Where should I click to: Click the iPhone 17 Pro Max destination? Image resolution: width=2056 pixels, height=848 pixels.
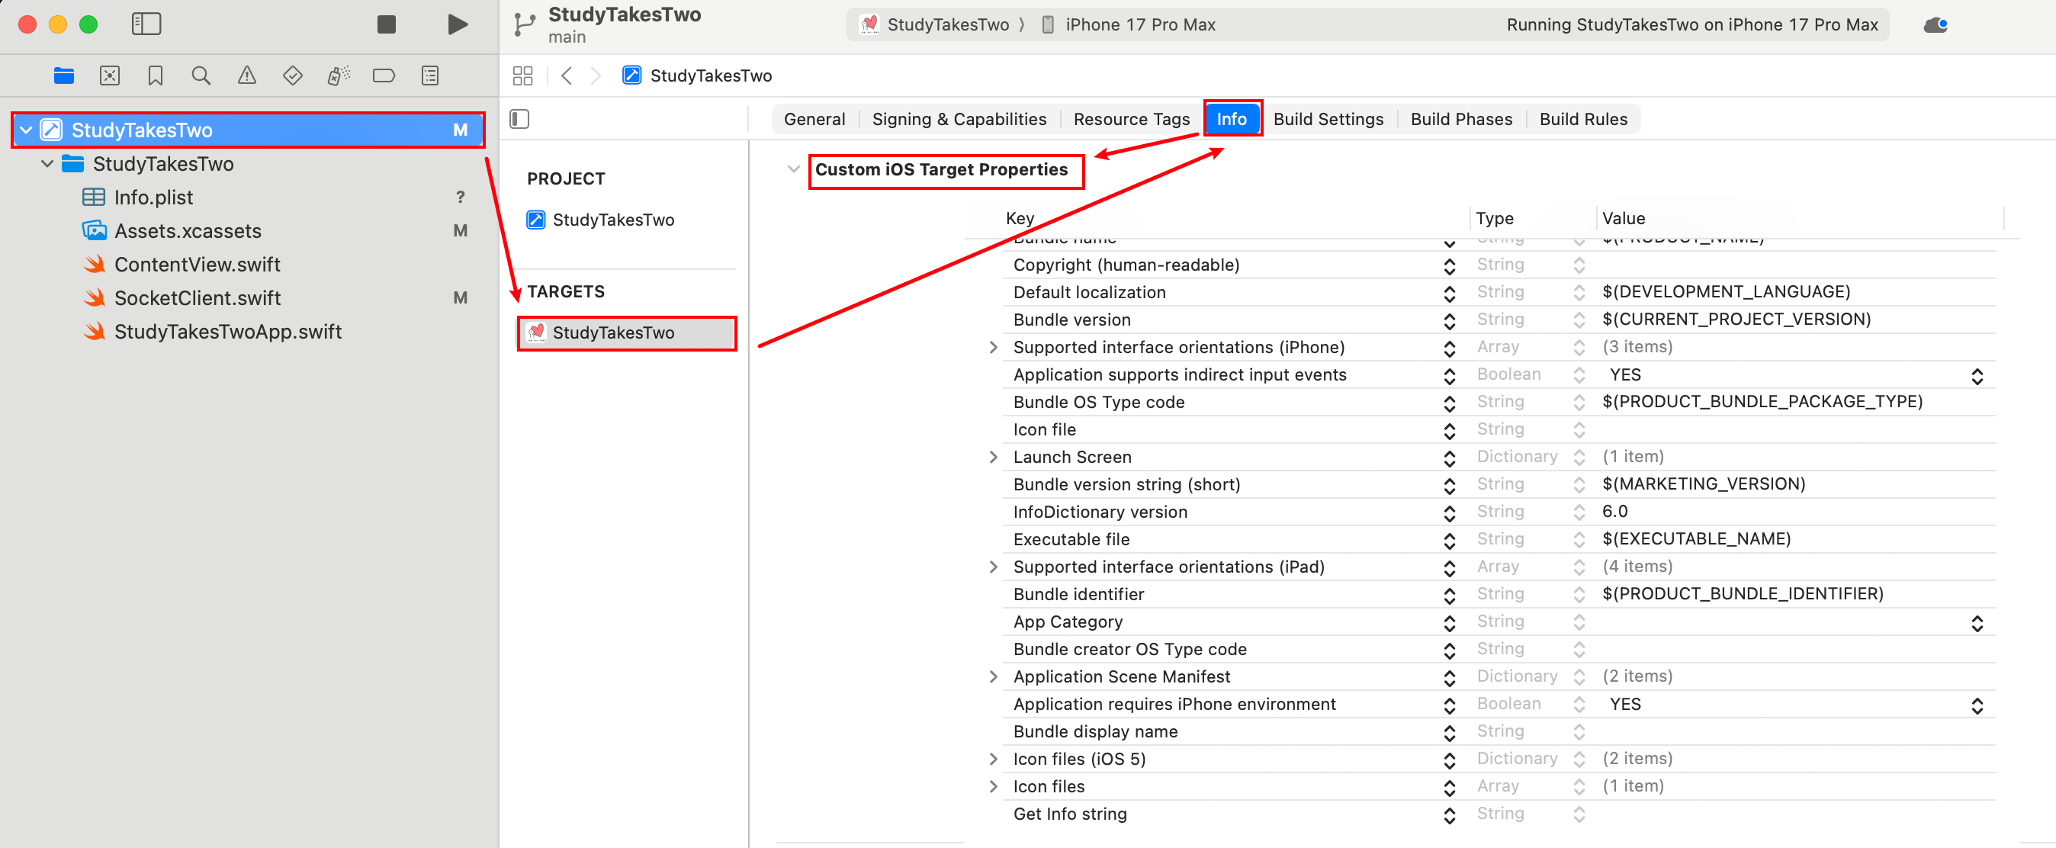point(1139,24)
